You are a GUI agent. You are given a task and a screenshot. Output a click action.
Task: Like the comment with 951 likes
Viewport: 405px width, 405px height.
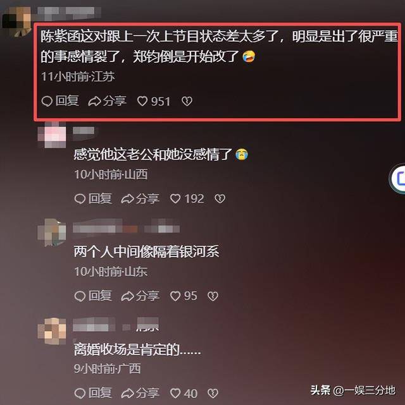[154, 101]
